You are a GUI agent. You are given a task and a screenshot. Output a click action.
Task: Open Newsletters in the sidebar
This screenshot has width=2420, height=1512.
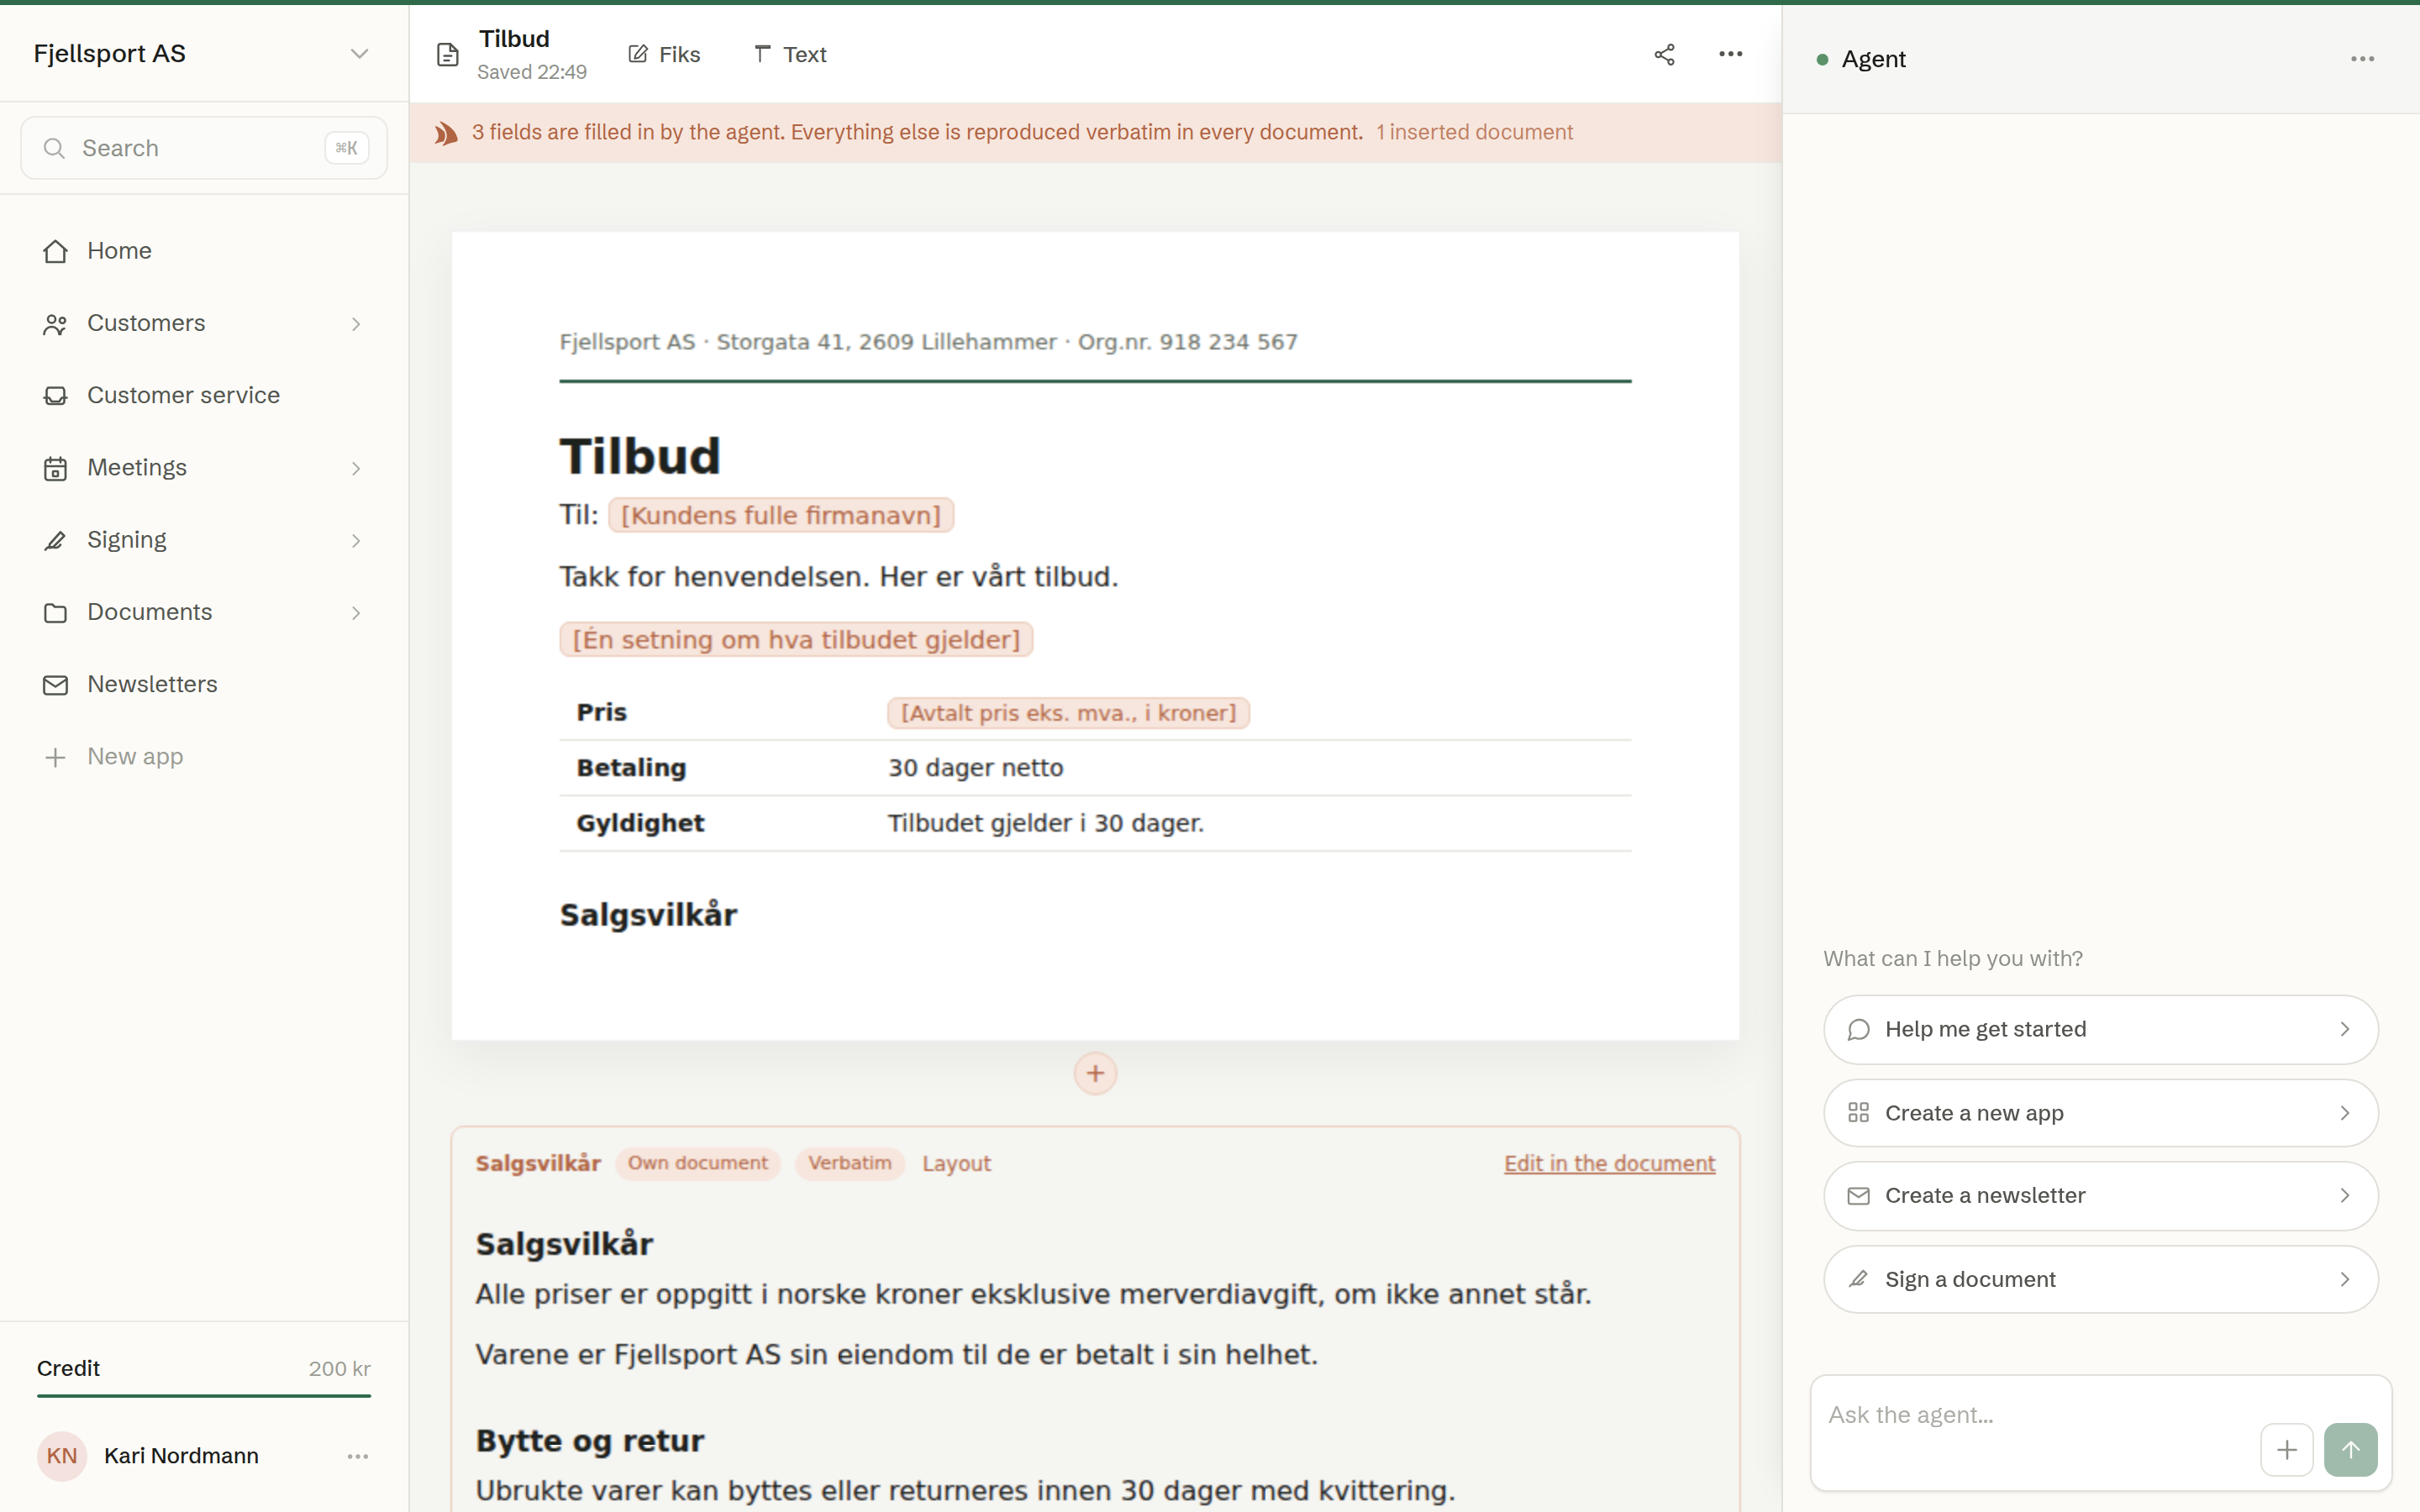[x=204, y=685]
